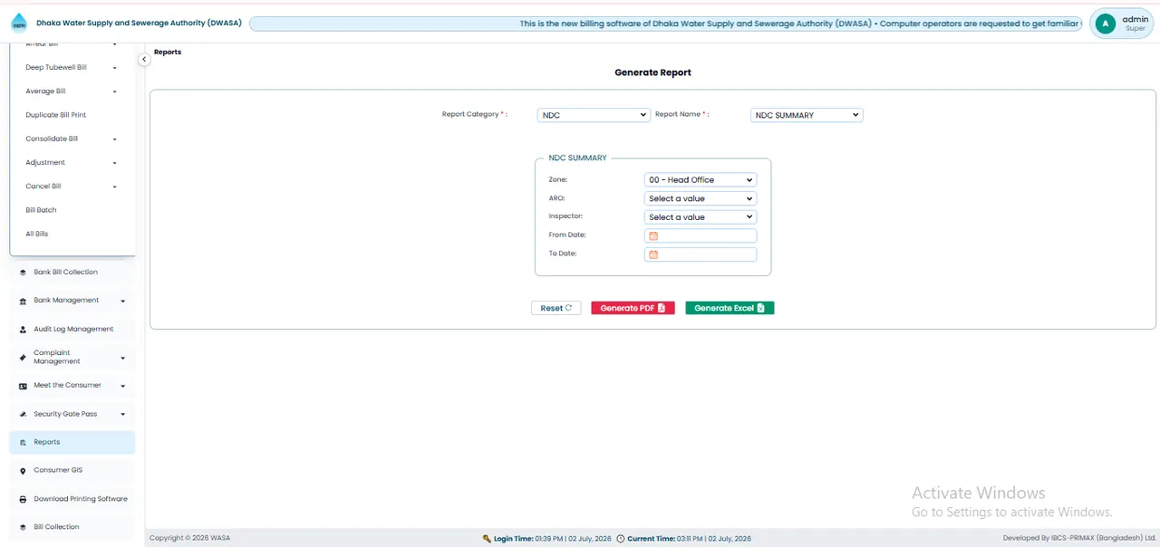This screenshot has height=547, width=1160.
Task: Focus the To Date input field
Action: 701,254
